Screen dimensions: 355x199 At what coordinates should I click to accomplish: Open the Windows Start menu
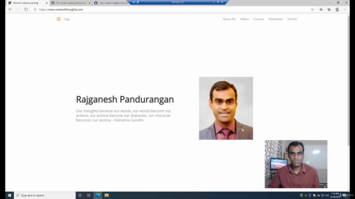pyautogui.click(x=9, y=195)
